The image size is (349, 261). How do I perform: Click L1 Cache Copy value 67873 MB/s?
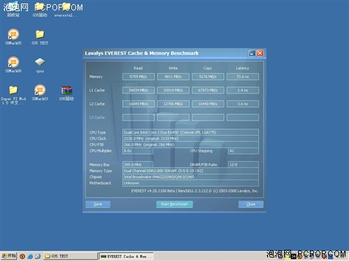click(208, 90)
